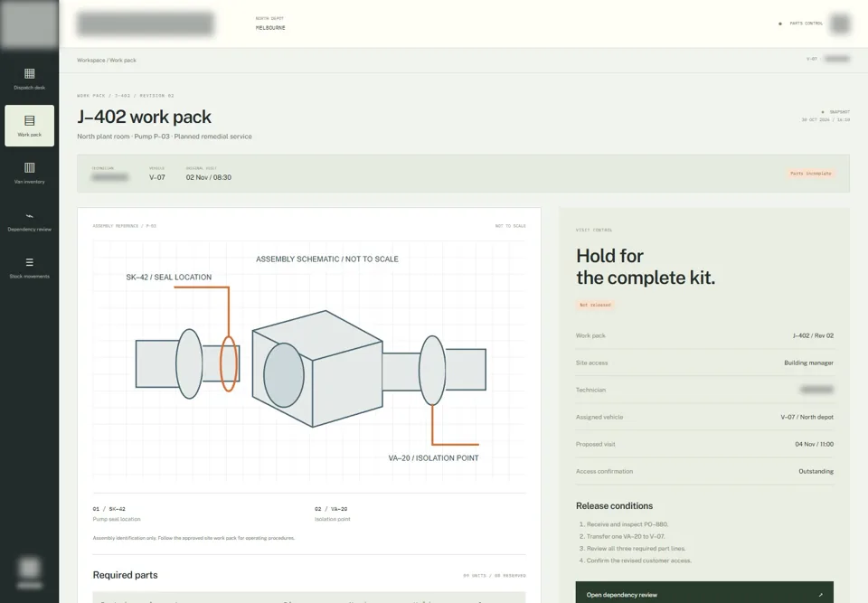Viewport: 868px width, 603px height.
Task: Select the North Depot Melbourne location selector
Action: [x=270, y=24]
